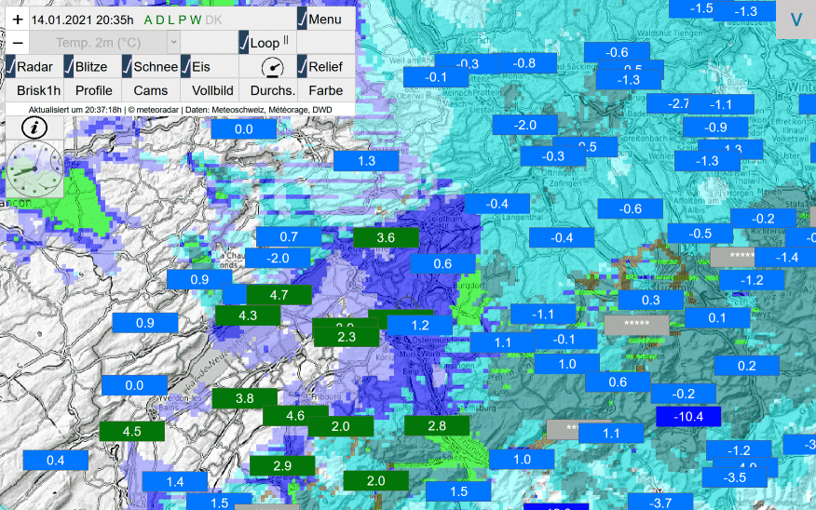Open the Farbe color settings
Screen dimensions: 816x510
(x=326, y=90)
